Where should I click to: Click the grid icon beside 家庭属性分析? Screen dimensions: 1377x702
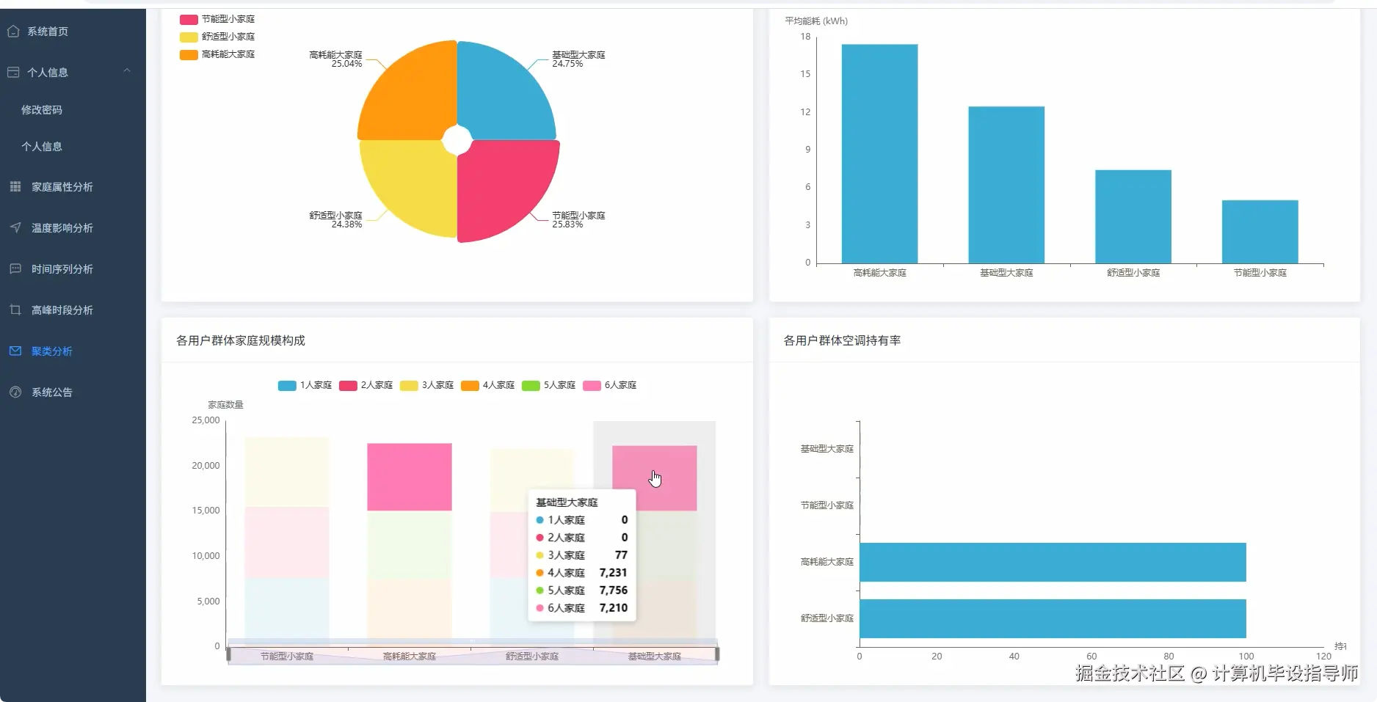15,186
